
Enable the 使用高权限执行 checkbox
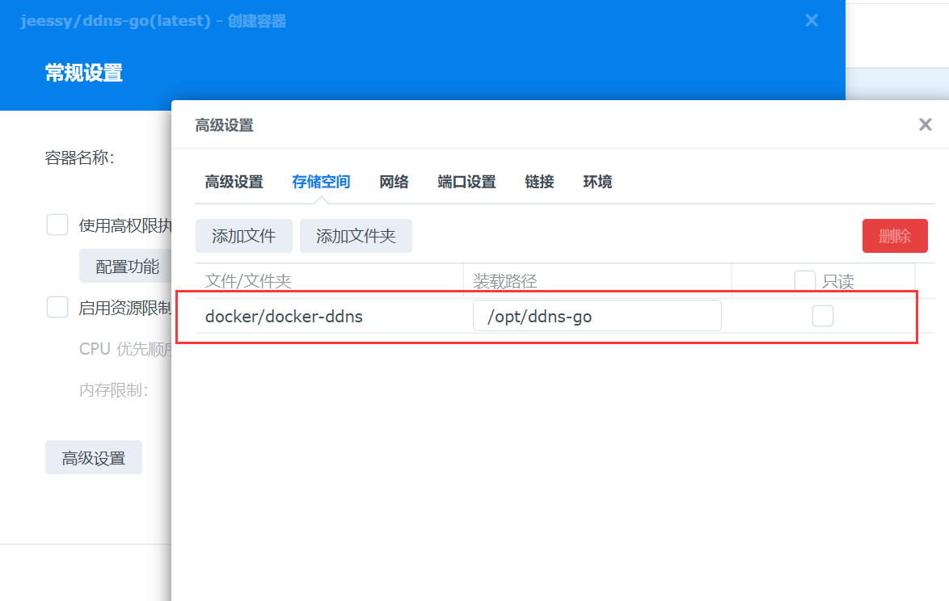[57, 225]
